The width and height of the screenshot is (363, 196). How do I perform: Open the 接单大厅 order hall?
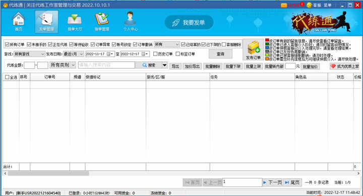[75, 22]
